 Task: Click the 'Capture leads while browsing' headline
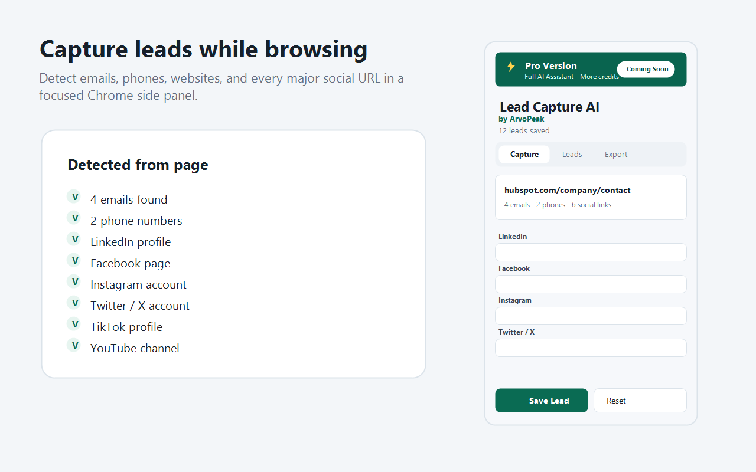click(203, 50)
